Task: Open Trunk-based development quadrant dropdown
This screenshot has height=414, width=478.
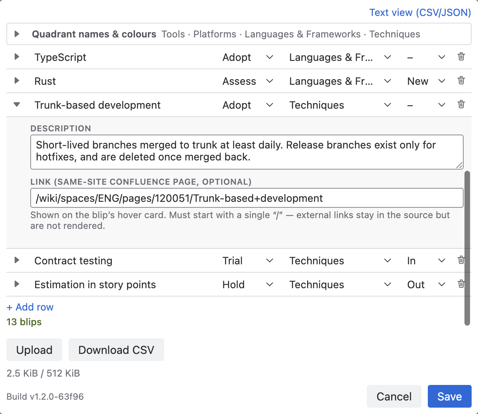Action: [x=341, y=105]
